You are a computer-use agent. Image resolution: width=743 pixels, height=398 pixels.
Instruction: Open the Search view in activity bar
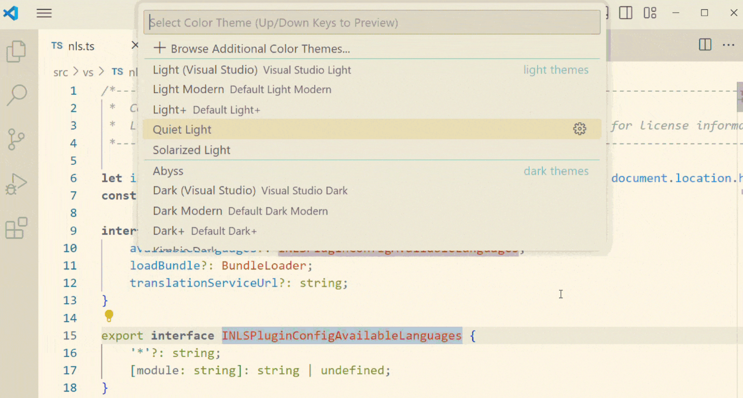pyautogui.click(x=17, y=95)
